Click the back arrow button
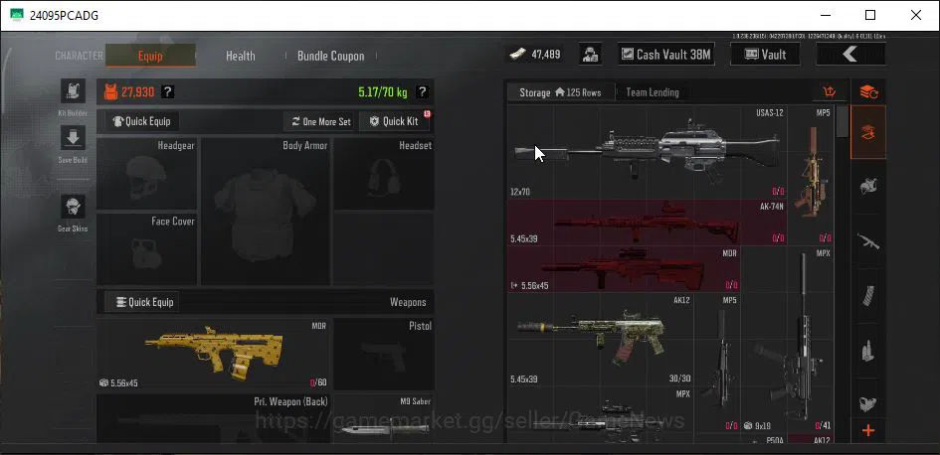This screenshot has width=940, height=455. click(x=850, y=55)
